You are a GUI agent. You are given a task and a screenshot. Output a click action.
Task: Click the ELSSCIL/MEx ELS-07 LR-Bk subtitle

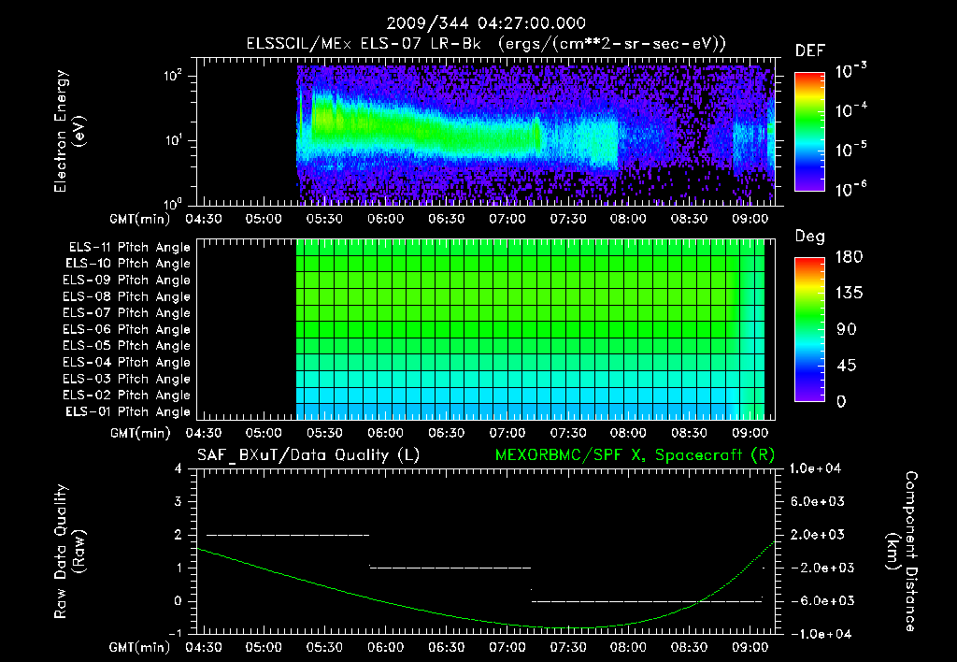click(x=486, y=44)
